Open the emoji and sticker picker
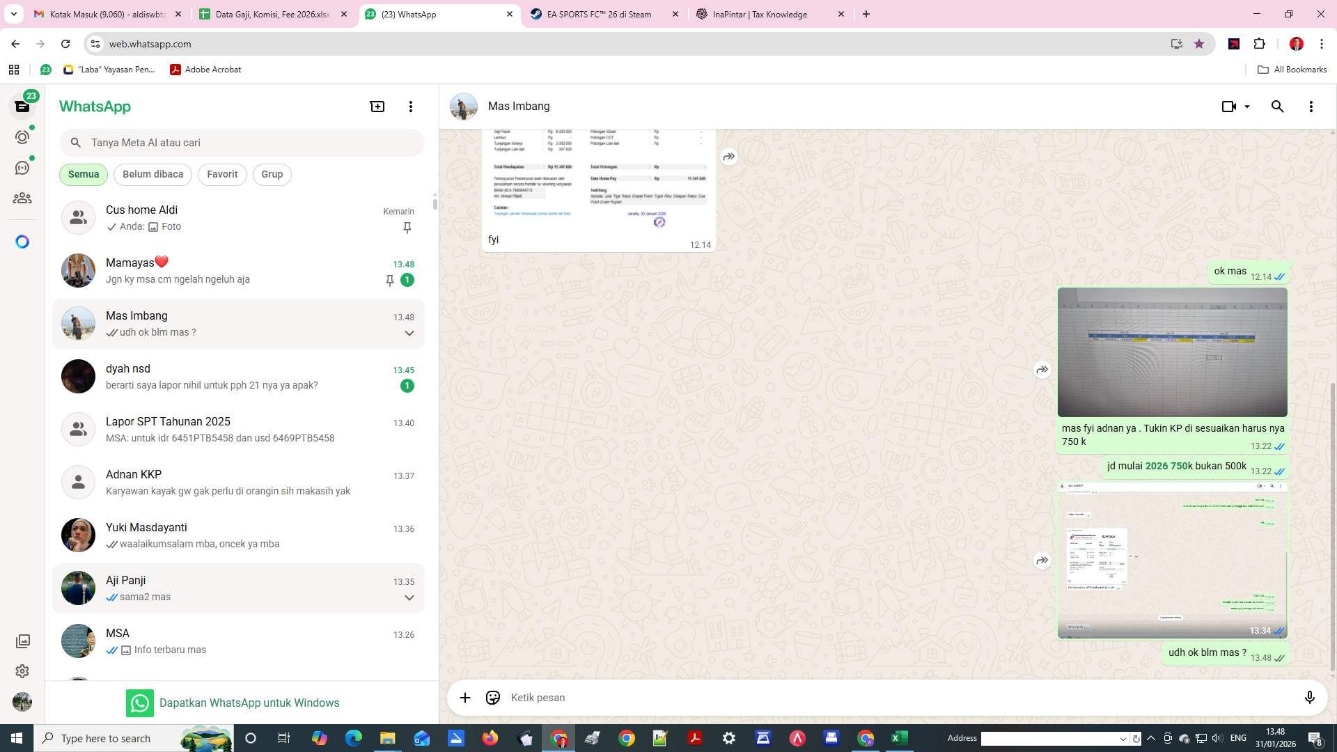 click(493, 697)
